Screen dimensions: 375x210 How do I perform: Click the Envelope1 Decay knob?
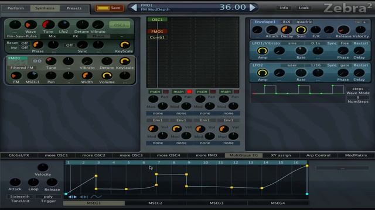[287, 30]
